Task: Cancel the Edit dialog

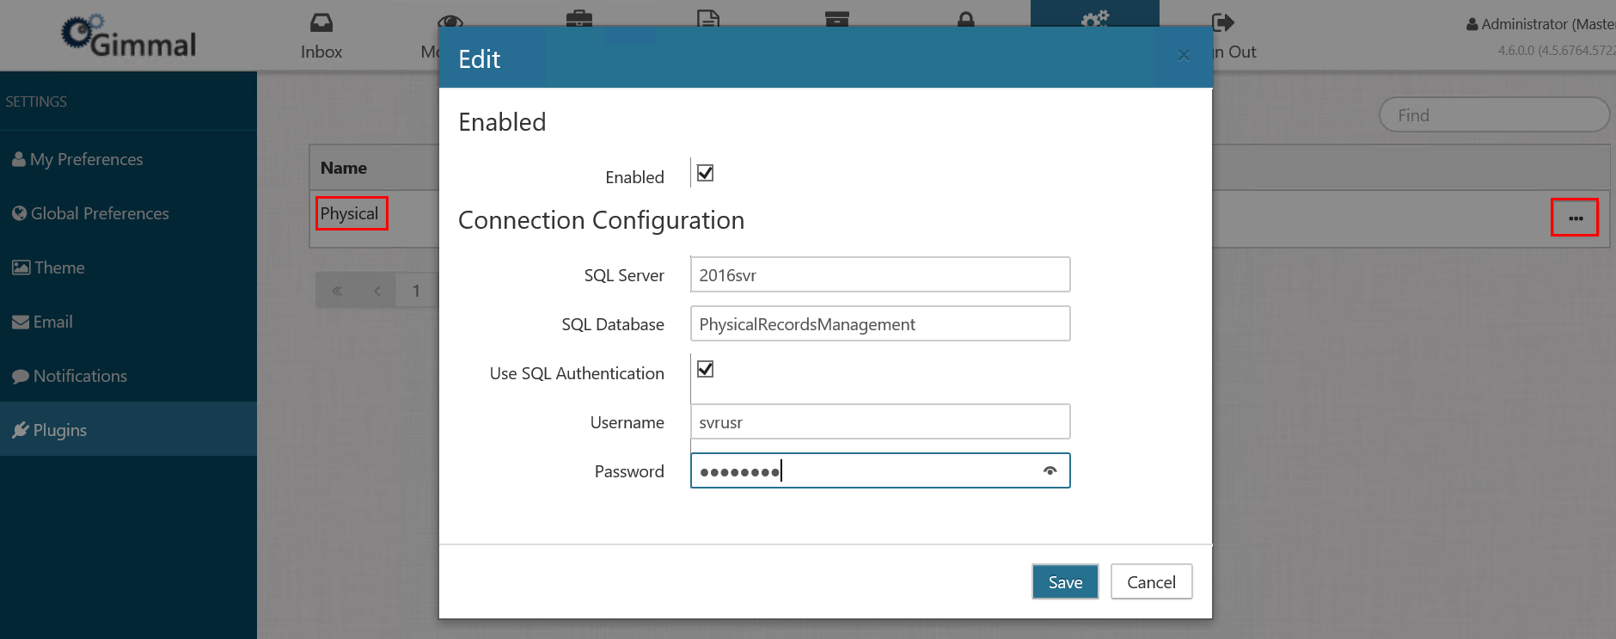Action: tap(1151, 582)
